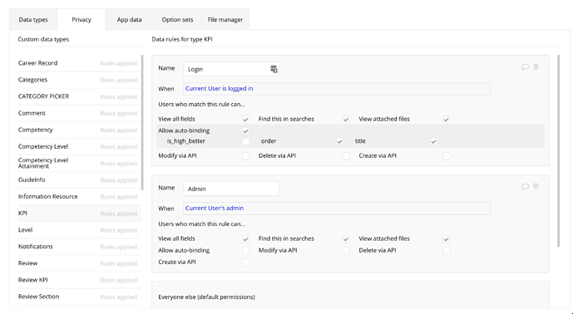Open comment bubble for Admin rule
This screenshot has width=573, height=314.
tap(525, 187)
